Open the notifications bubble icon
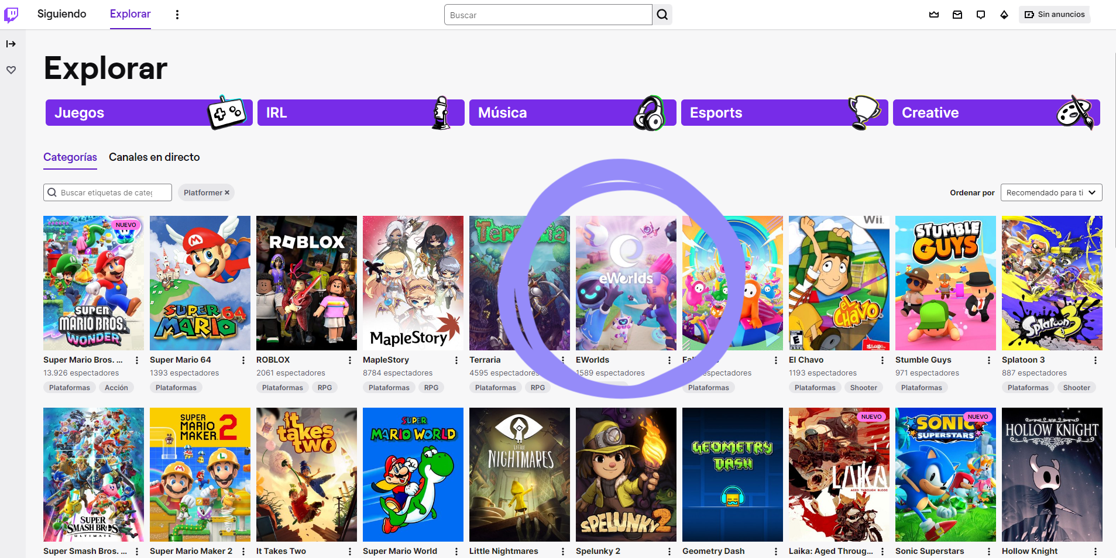Viewport: 1116px width, 558px height. pyautogui.click(x=980, y=15)
